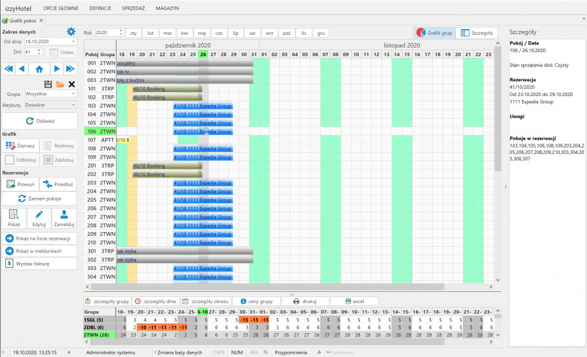This screenshot has width=587, height=357.
Task: Click the save diskette icon
Action: pyautogui.click(x=48, y=84)
